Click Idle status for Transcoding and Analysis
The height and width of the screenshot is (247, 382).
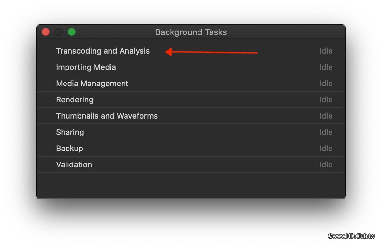coord(326,51)
